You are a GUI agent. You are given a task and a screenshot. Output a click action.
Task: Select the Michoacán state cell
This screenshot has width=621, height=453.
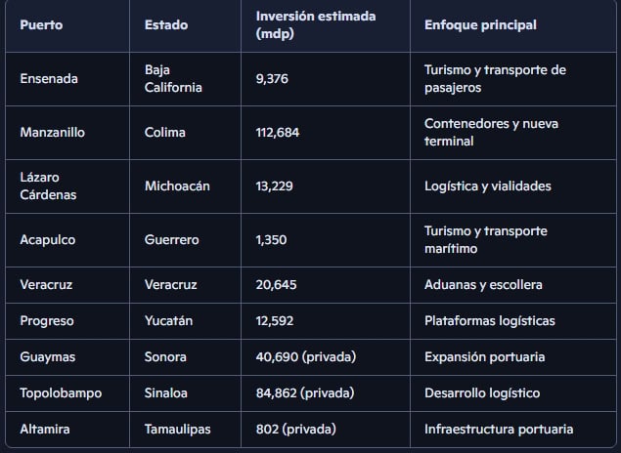point(177,185)
